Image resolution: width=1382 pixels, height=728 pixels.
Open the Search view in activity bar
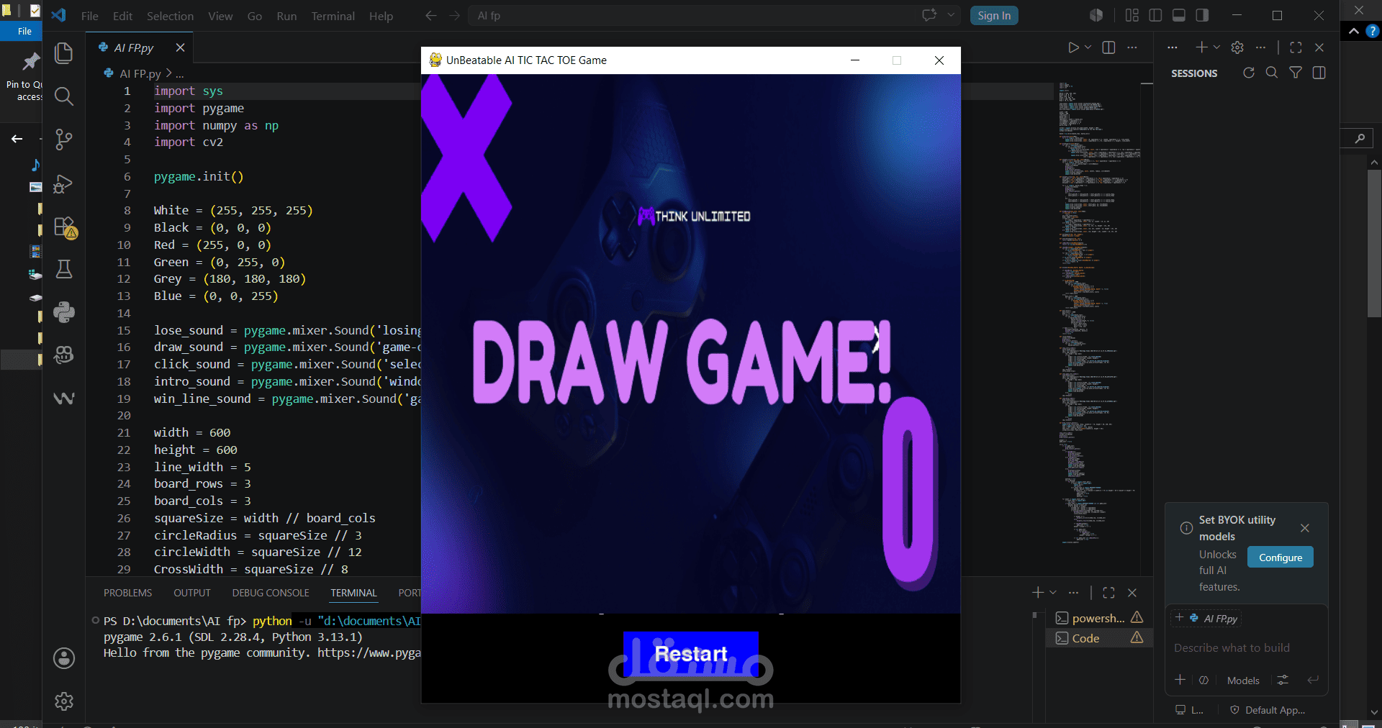tap(64, 96)
